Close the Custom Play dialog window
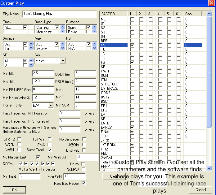 (x=212, y=3)
